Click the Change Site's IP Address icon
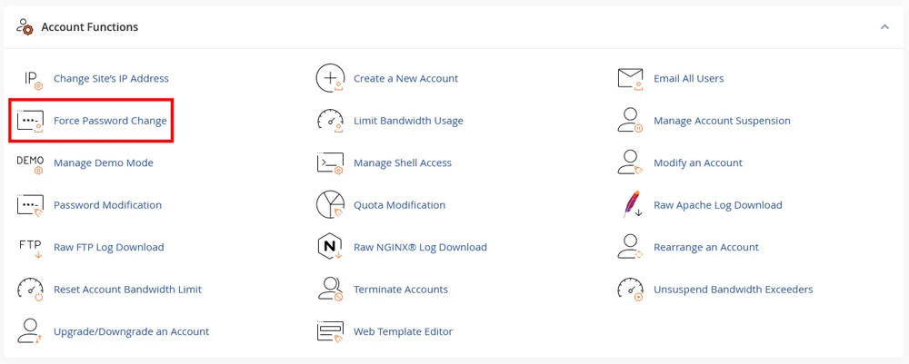This screenshot has height=364, width=909. coord(32,79)
